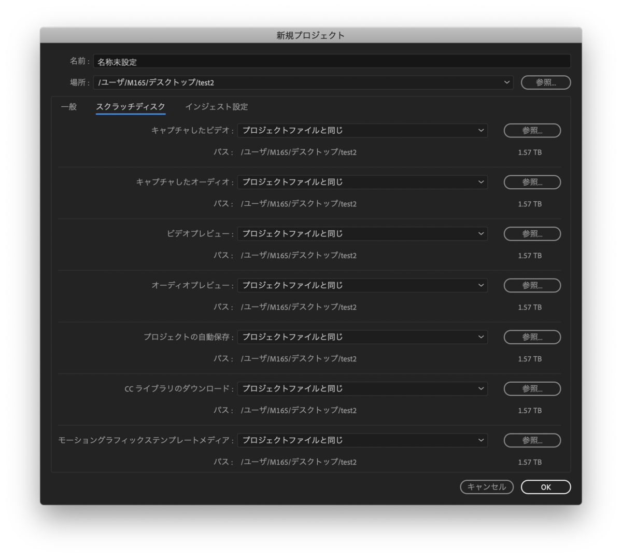Browse folder for キャプチャしたビデオ
622x558 pixels.
tap(532, 131)
